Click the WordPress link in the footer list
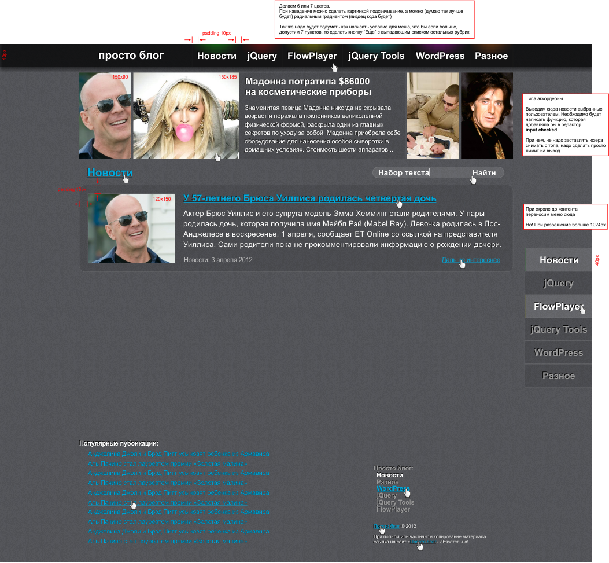The height and width of the screenshot is (563, 609). pyautogui.click(x=392, y=488)
